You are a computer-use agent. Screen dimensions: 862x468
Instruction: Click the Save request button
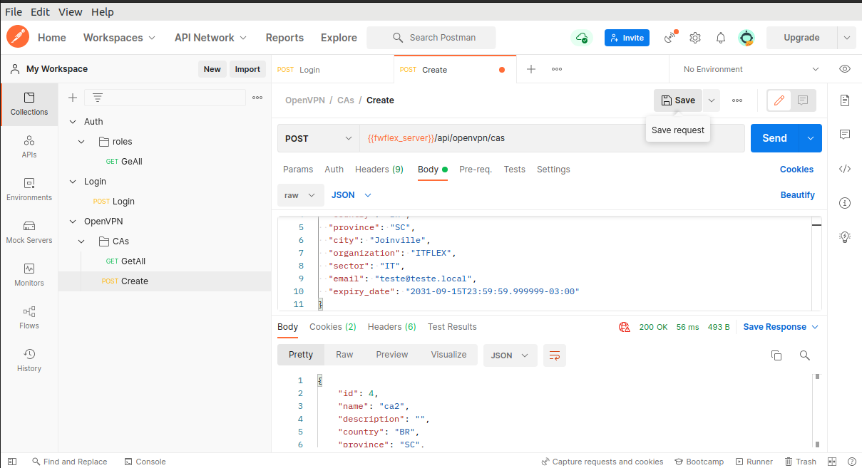point(678,100)
